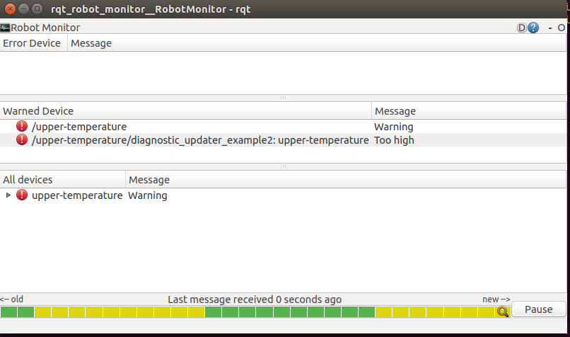Viewport: 570px width, 337px height.
Task: Expand the upper-temperature tree node arrow
Action: (8, 195)
